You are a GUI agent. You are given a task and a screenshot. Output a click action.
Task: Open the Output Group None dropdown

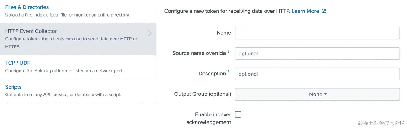(x=317, y=94)
